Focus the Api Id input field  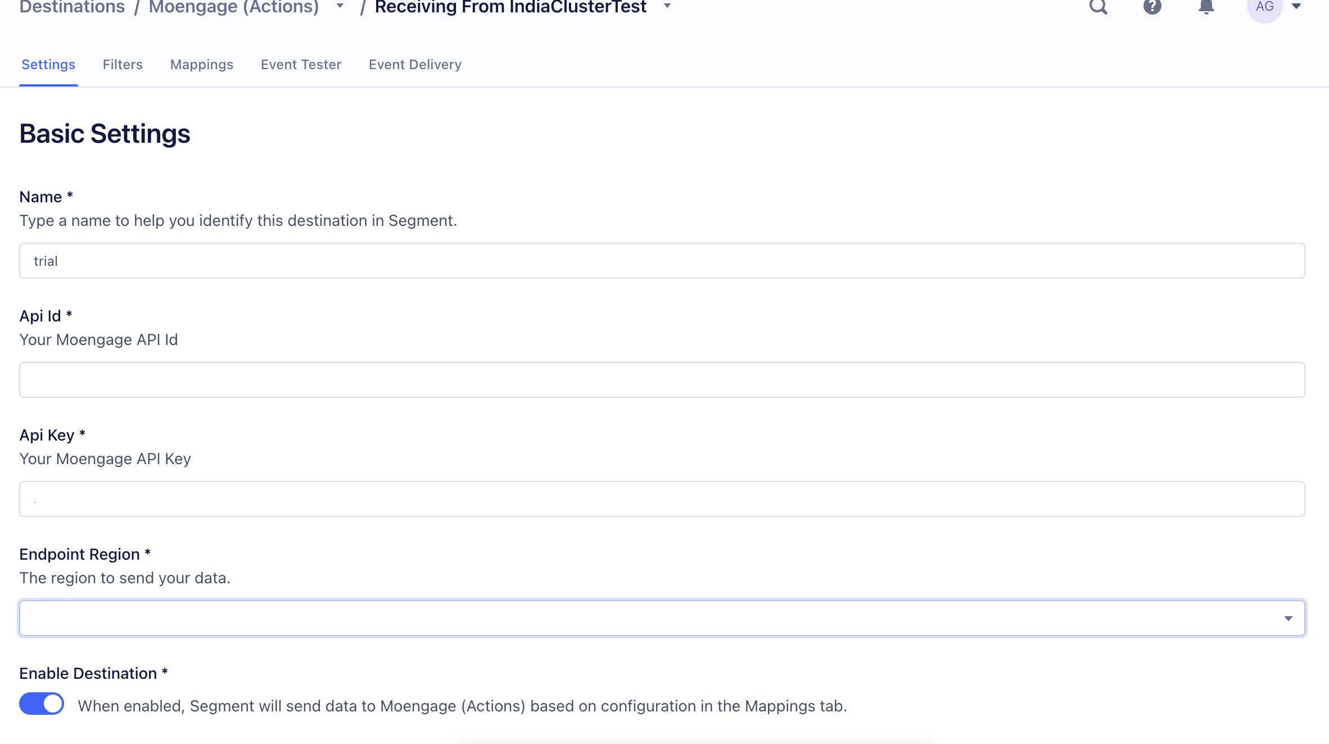[x=662, y=380]
